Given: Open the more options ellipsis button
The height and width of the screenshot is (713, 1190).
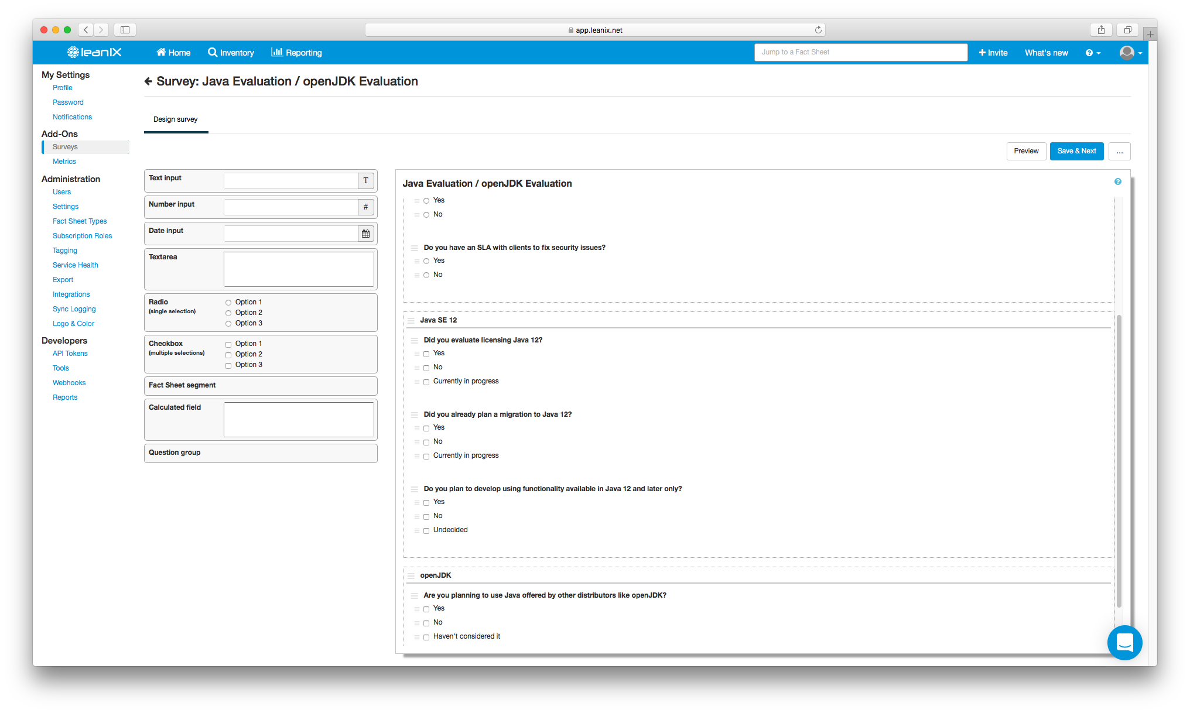Looking at the screenshot, I should click(x=1120, y=152).
